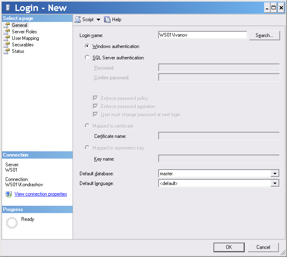The image size is (287, 257).
Task: Click the User Mapping page icon
Action: pyautogui.click(x=7, y=38)
